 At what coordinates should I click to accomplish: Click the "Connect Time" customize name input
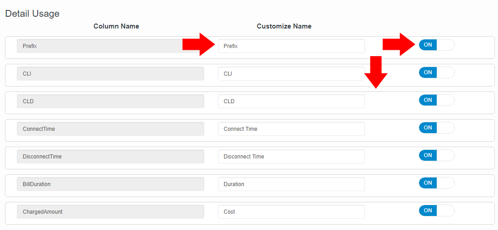291,129
